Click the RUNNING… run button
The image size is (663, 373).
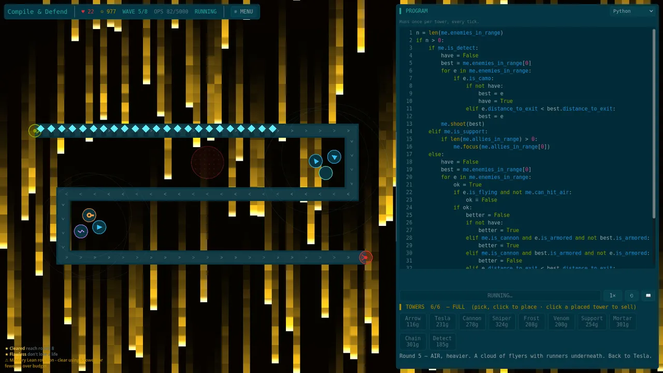500,295
